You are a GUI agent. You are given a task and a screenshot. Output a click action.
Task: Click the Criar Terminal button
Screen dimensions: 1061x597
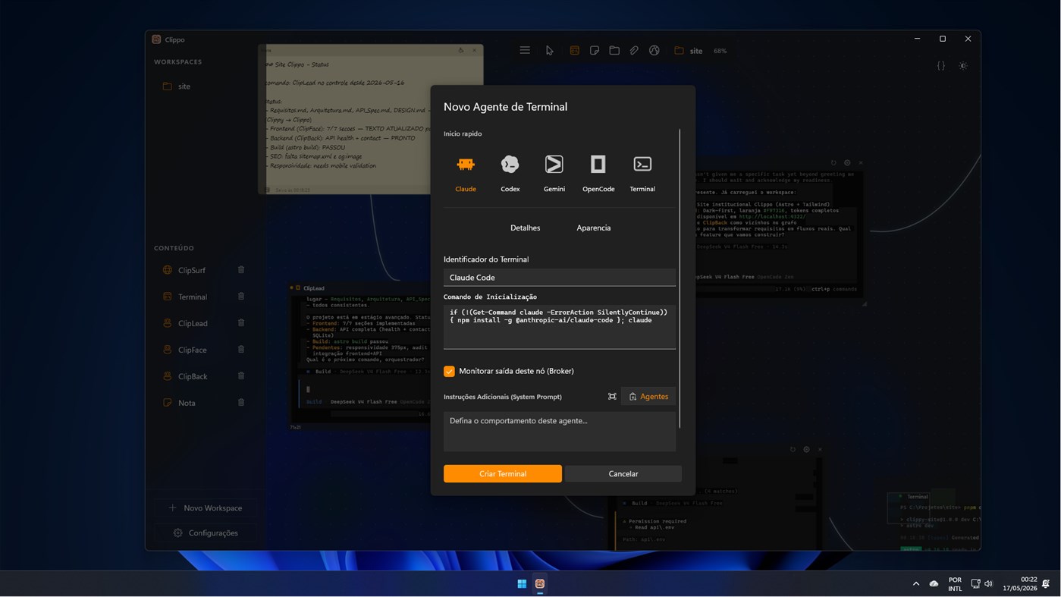[502, 473]
